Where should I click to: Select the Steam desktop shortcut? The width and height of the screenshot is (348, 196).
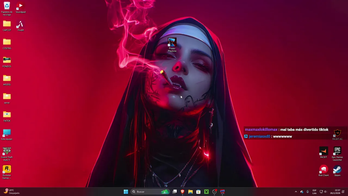point(337,171)
